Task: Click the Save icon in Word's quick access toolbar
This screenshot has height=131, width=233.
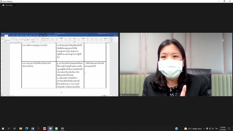Action: coord(3,34)
